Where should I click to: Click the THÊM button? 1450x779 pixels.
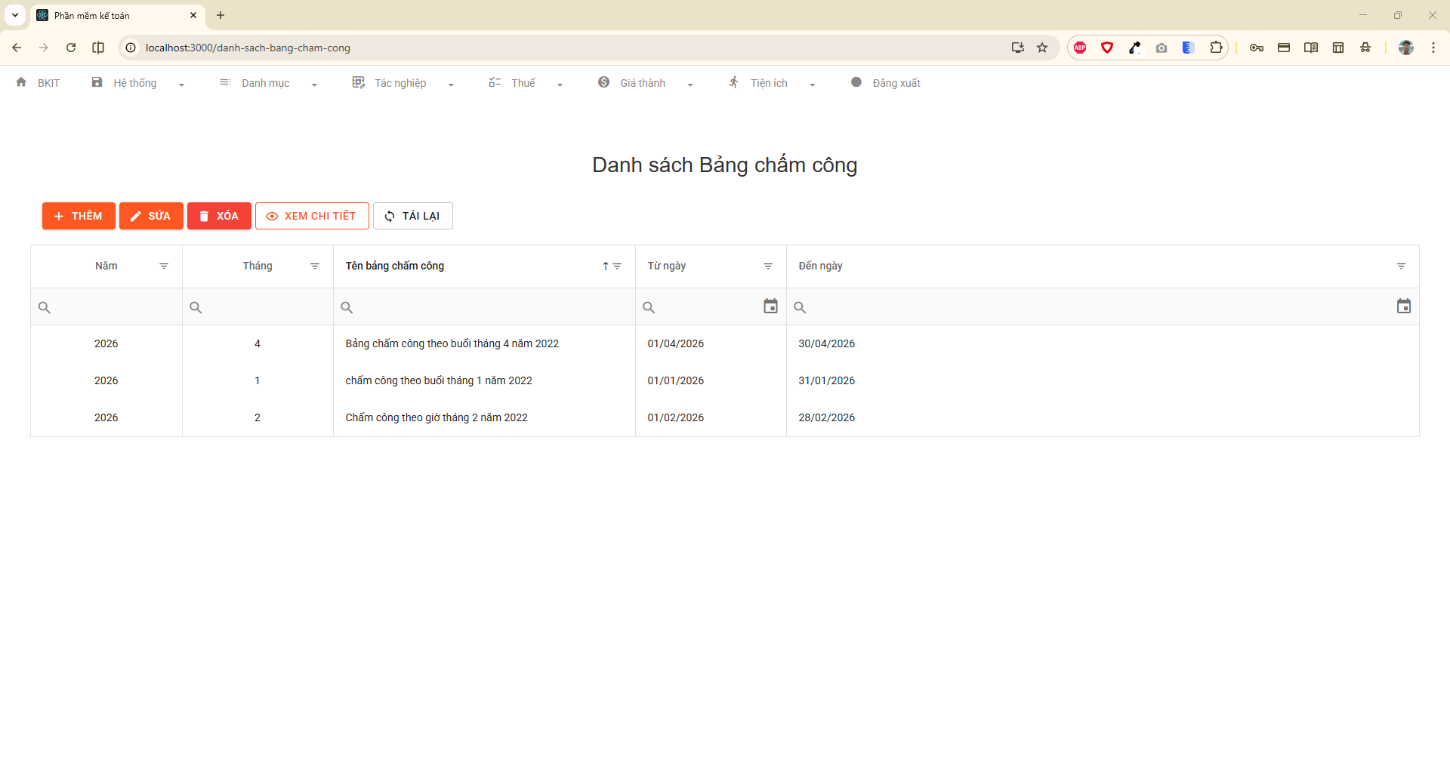[79, 216]
